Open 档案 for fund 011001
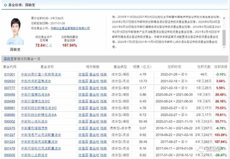This screenshot has width=230, height=159. [104, 75]
